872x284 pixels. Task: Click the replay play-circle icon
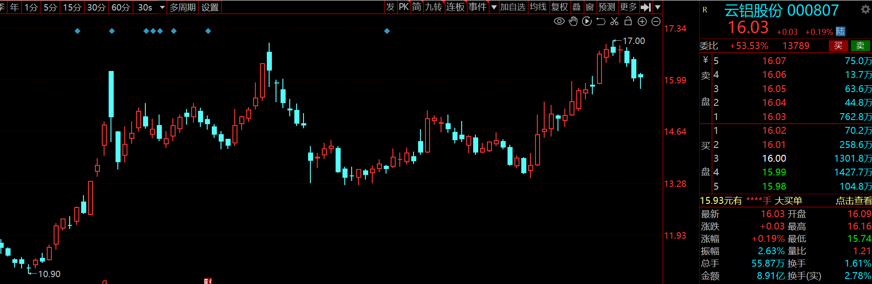[587, 21]
